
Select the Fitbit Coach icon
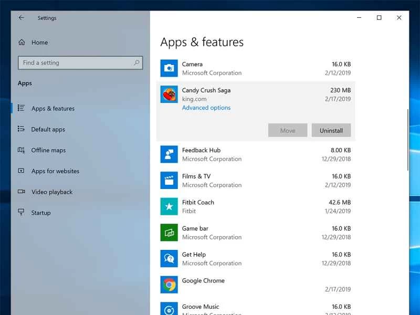point(169,206)
